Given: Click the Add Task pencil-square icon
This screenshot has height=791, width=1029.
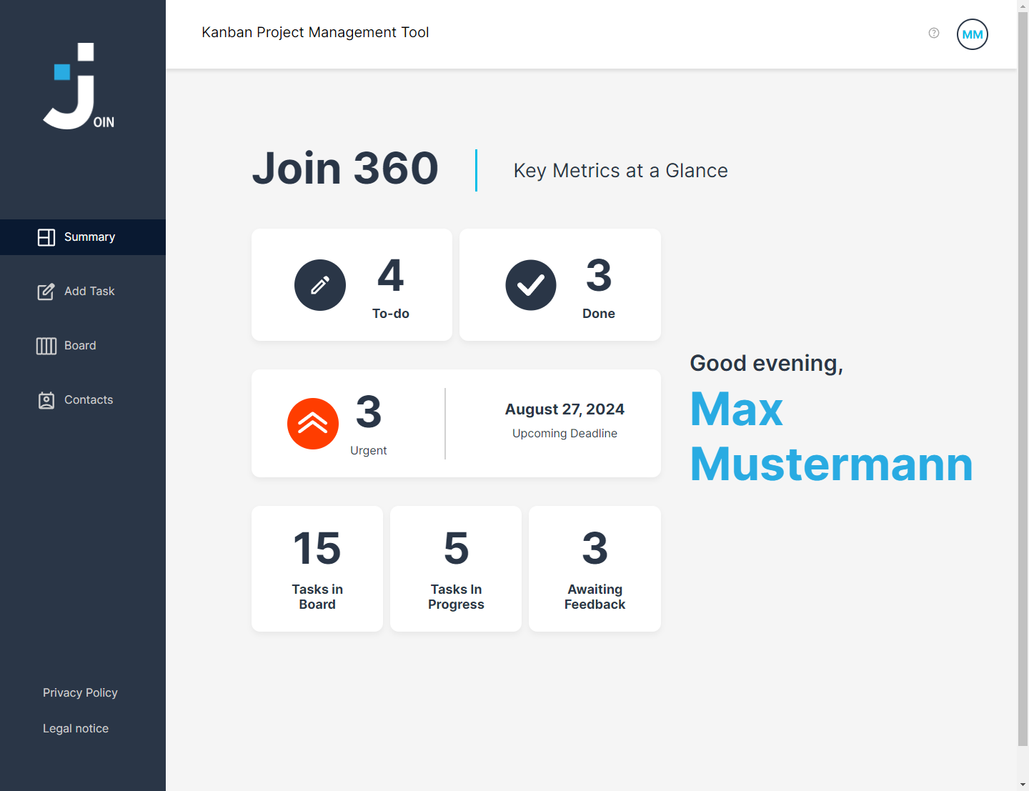Looking at the screenshot, I should pyautogui.click(x=46, y=292).
